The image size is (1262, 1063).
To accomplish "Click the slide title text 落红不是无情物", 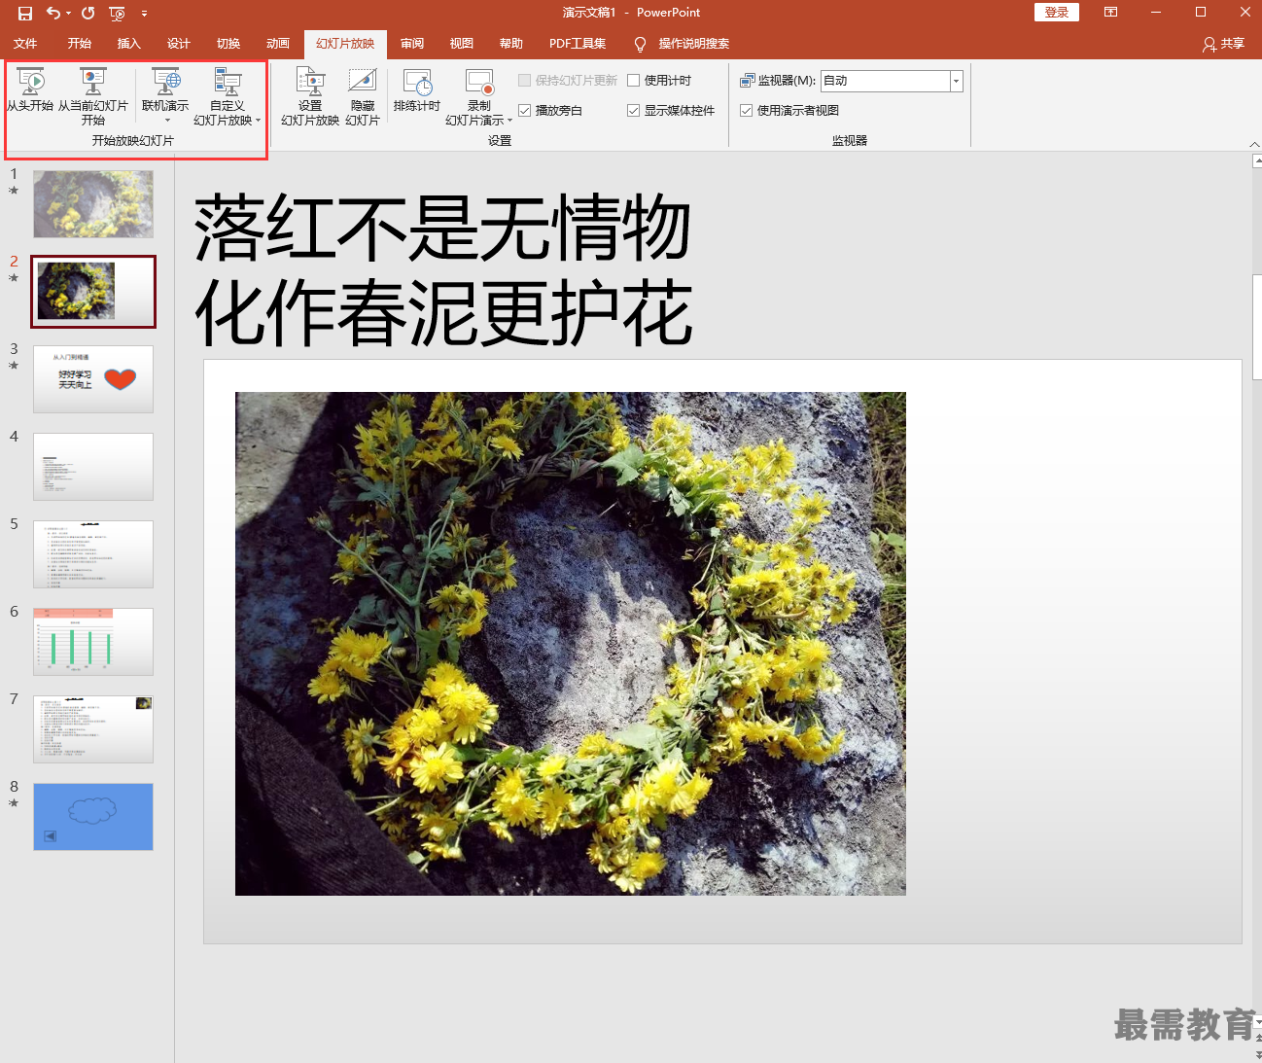I will 443,229.
